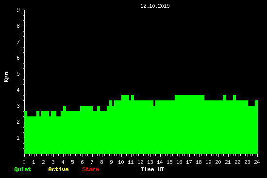Click the red Storm legend label

[91, 169]
